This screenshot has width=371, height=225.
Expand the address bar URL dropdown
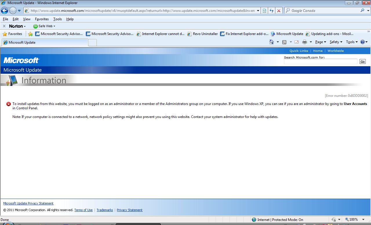(x=258, y=11)
